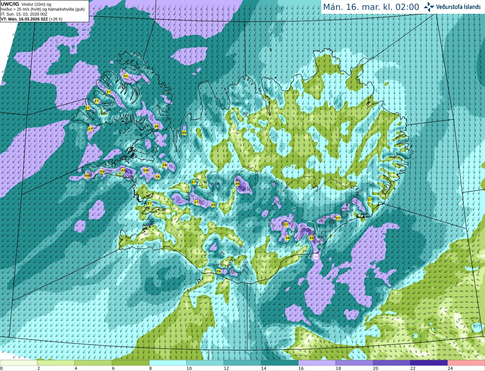Click the yellow gust marker reading 29
The height and width of the screenshot is (371, 485).
pyautogui.click(x=164, y=165)
